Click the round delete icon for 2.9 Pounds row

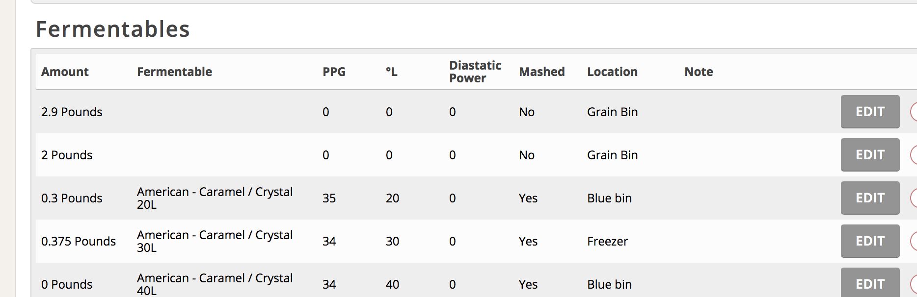point(914,112)
